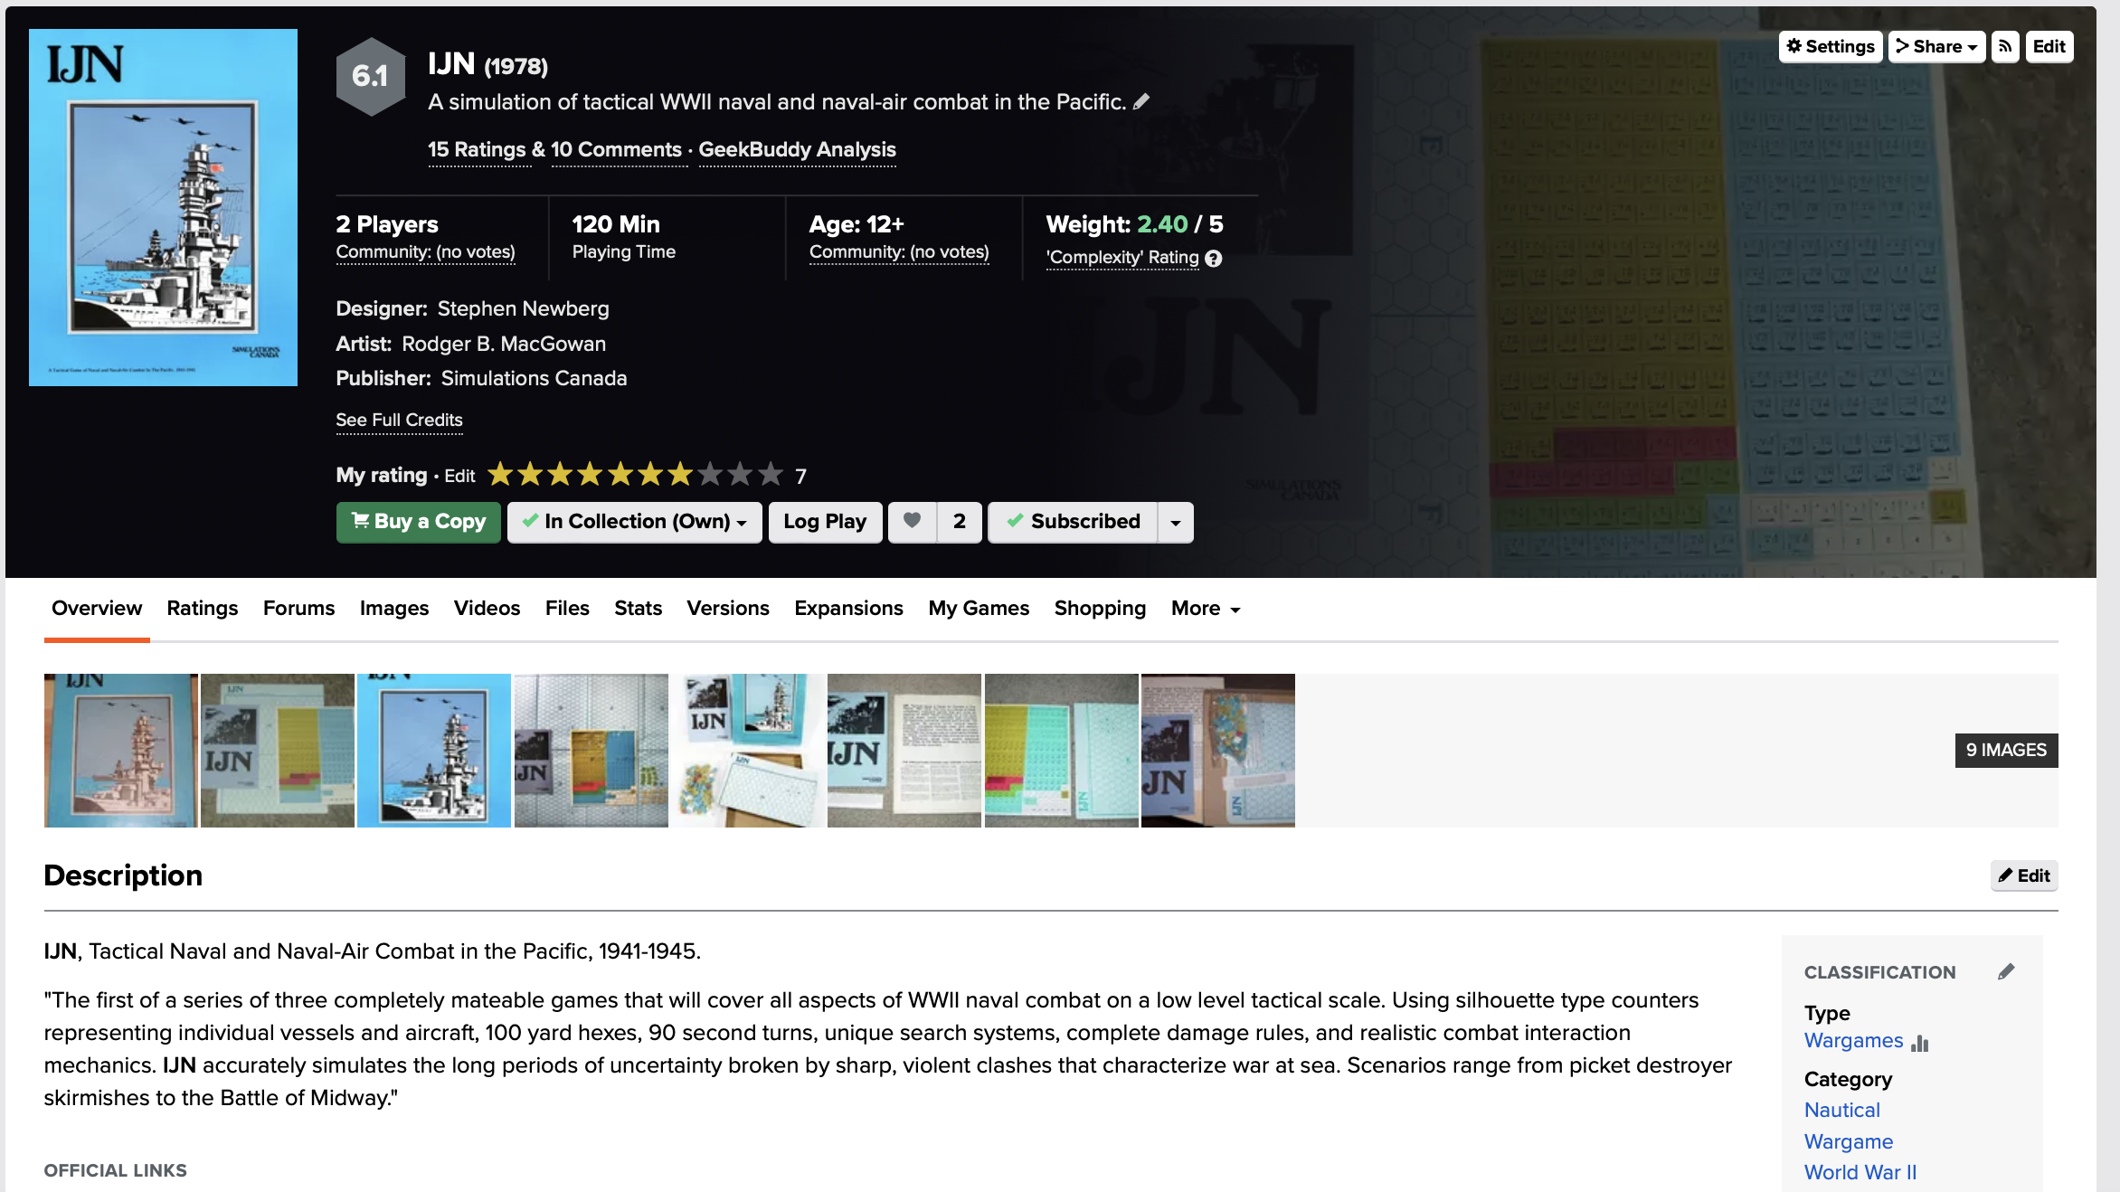
Task: Set my rating to the ninth star
Action: point(740,474)
